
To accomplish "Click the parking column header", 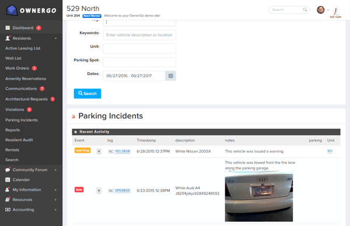I will coord(315,140).
